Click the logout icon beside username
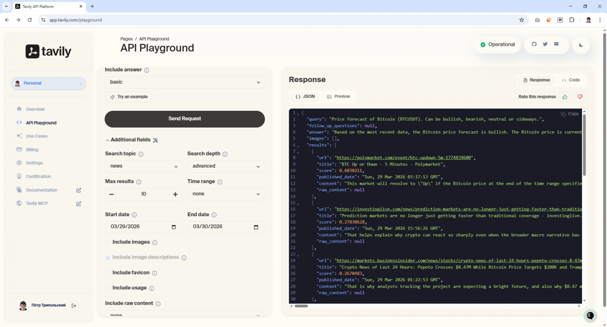 pos(74,306)
